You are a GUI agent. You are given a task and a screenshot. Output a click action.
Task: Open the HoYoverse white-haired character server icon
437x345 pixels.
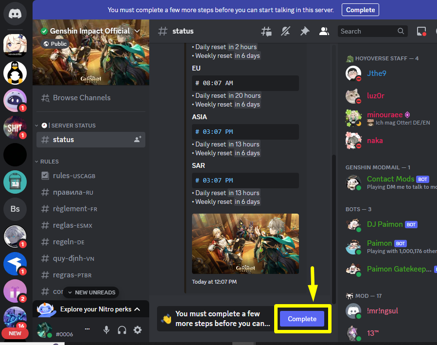coord(15,45)
